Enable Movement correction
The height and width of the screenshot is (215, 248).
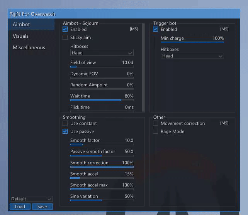click(x=155, y=123)
